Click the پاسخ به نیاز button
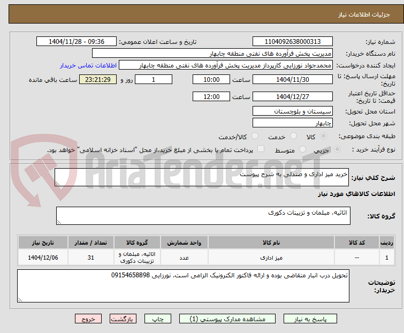 coord(310,319)
